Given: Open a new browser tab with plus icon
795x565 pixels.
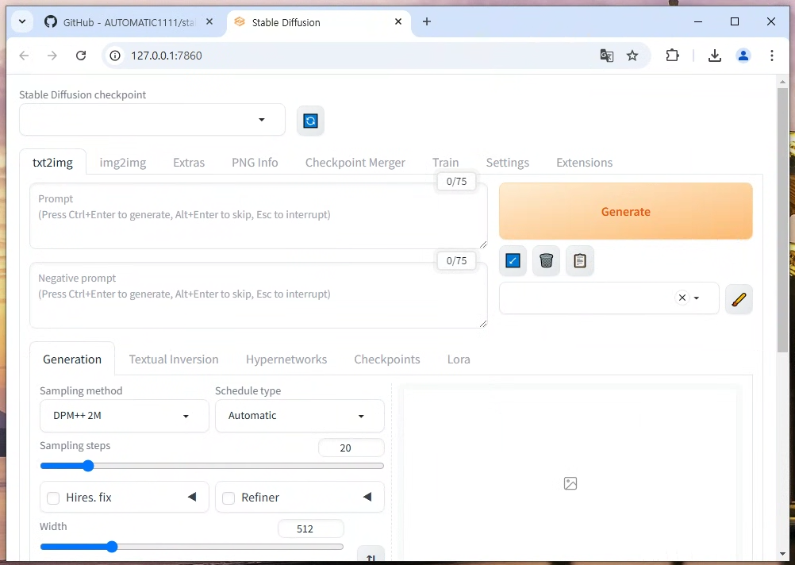Looking at the screenshot, I should [x=427, y=21].
